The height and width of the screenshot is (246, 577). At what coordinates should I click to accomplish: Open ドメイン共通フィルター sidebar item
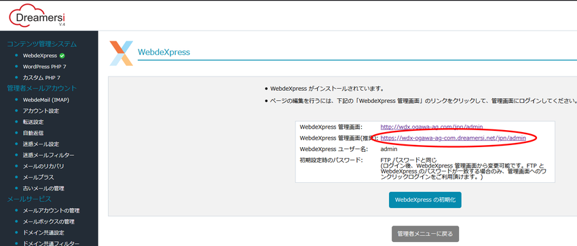(x=51, y=243)
